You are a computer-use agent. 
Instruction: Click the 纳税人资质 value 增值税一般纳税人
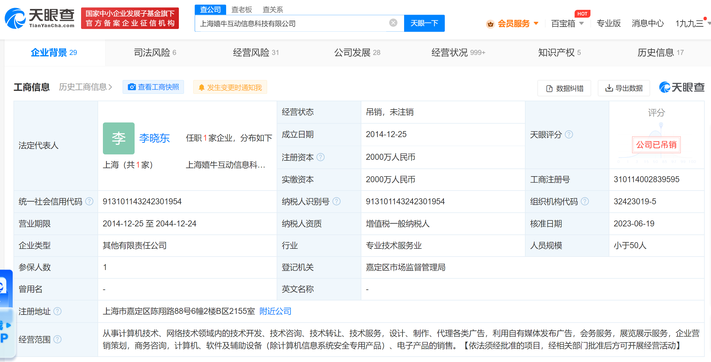398,224
